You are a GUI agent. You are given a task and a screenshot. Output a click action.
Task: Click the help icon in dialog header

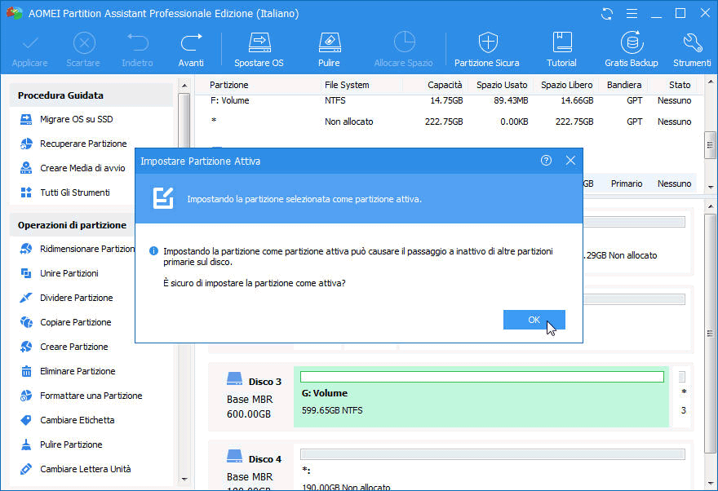(546, 161)
